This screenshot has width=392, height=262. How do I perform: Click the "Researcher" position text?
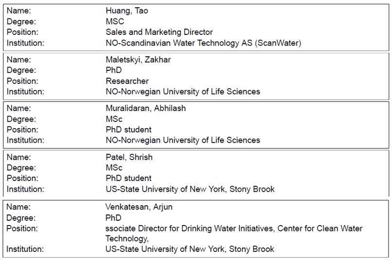pos(127,81)
